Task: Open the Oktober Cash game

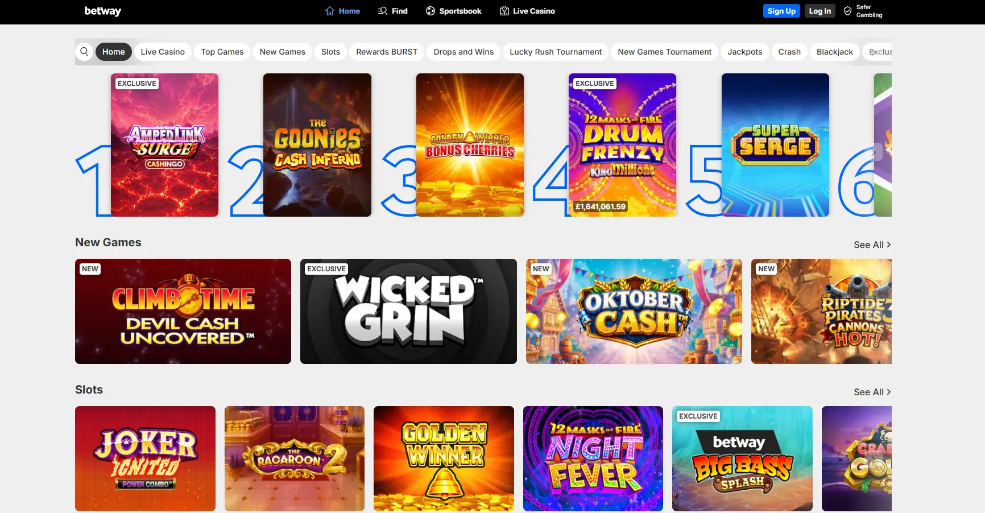Action: click(x=634, y=311)
